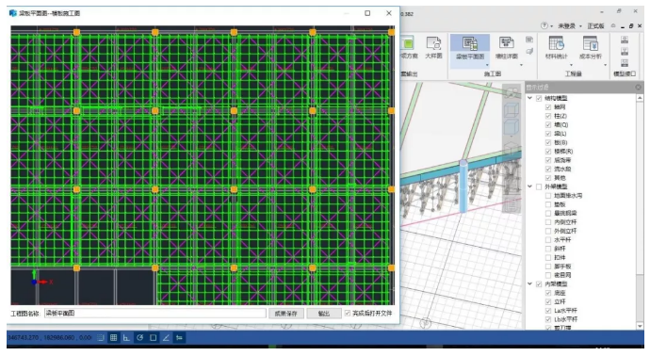Click the wireframe cube icon in viewport
This screenshot has height=356, width=650.
pos(512,110)
